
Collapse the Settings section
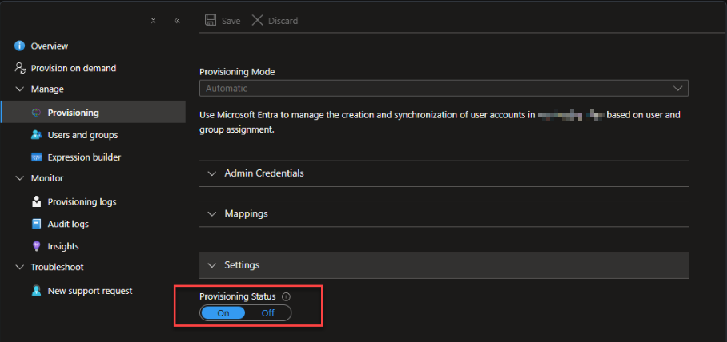[242, 265]
